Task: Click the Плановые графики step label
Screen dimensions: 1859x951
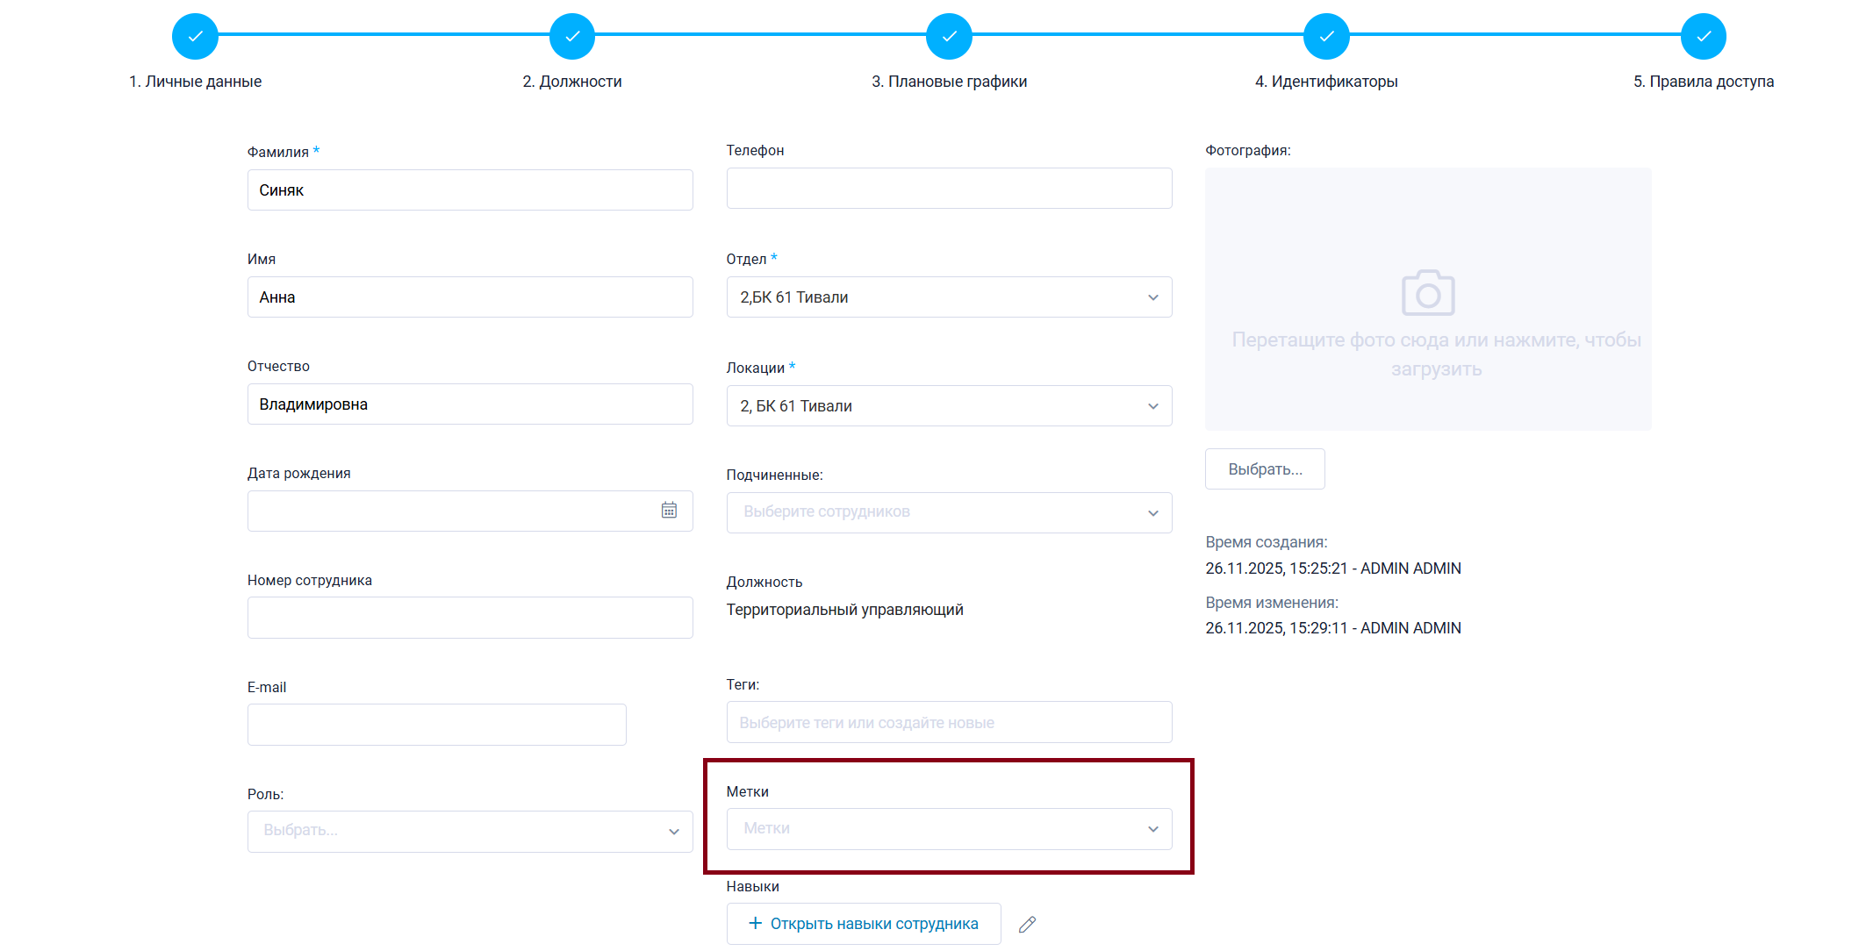Action: tap(949, 82)
